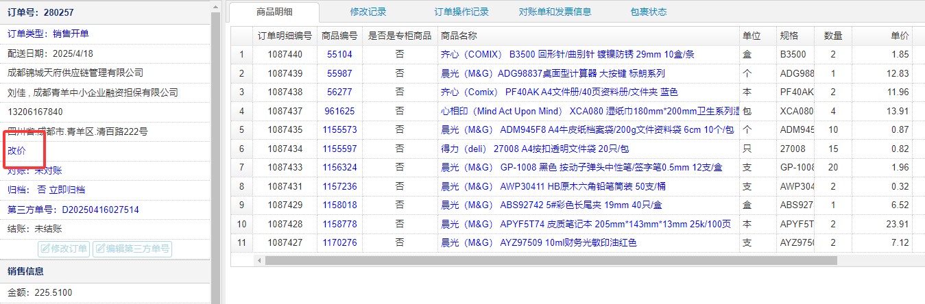Open product code 1158018
Viewport: 925px width, 304px height.
click(x=339, y=205)
